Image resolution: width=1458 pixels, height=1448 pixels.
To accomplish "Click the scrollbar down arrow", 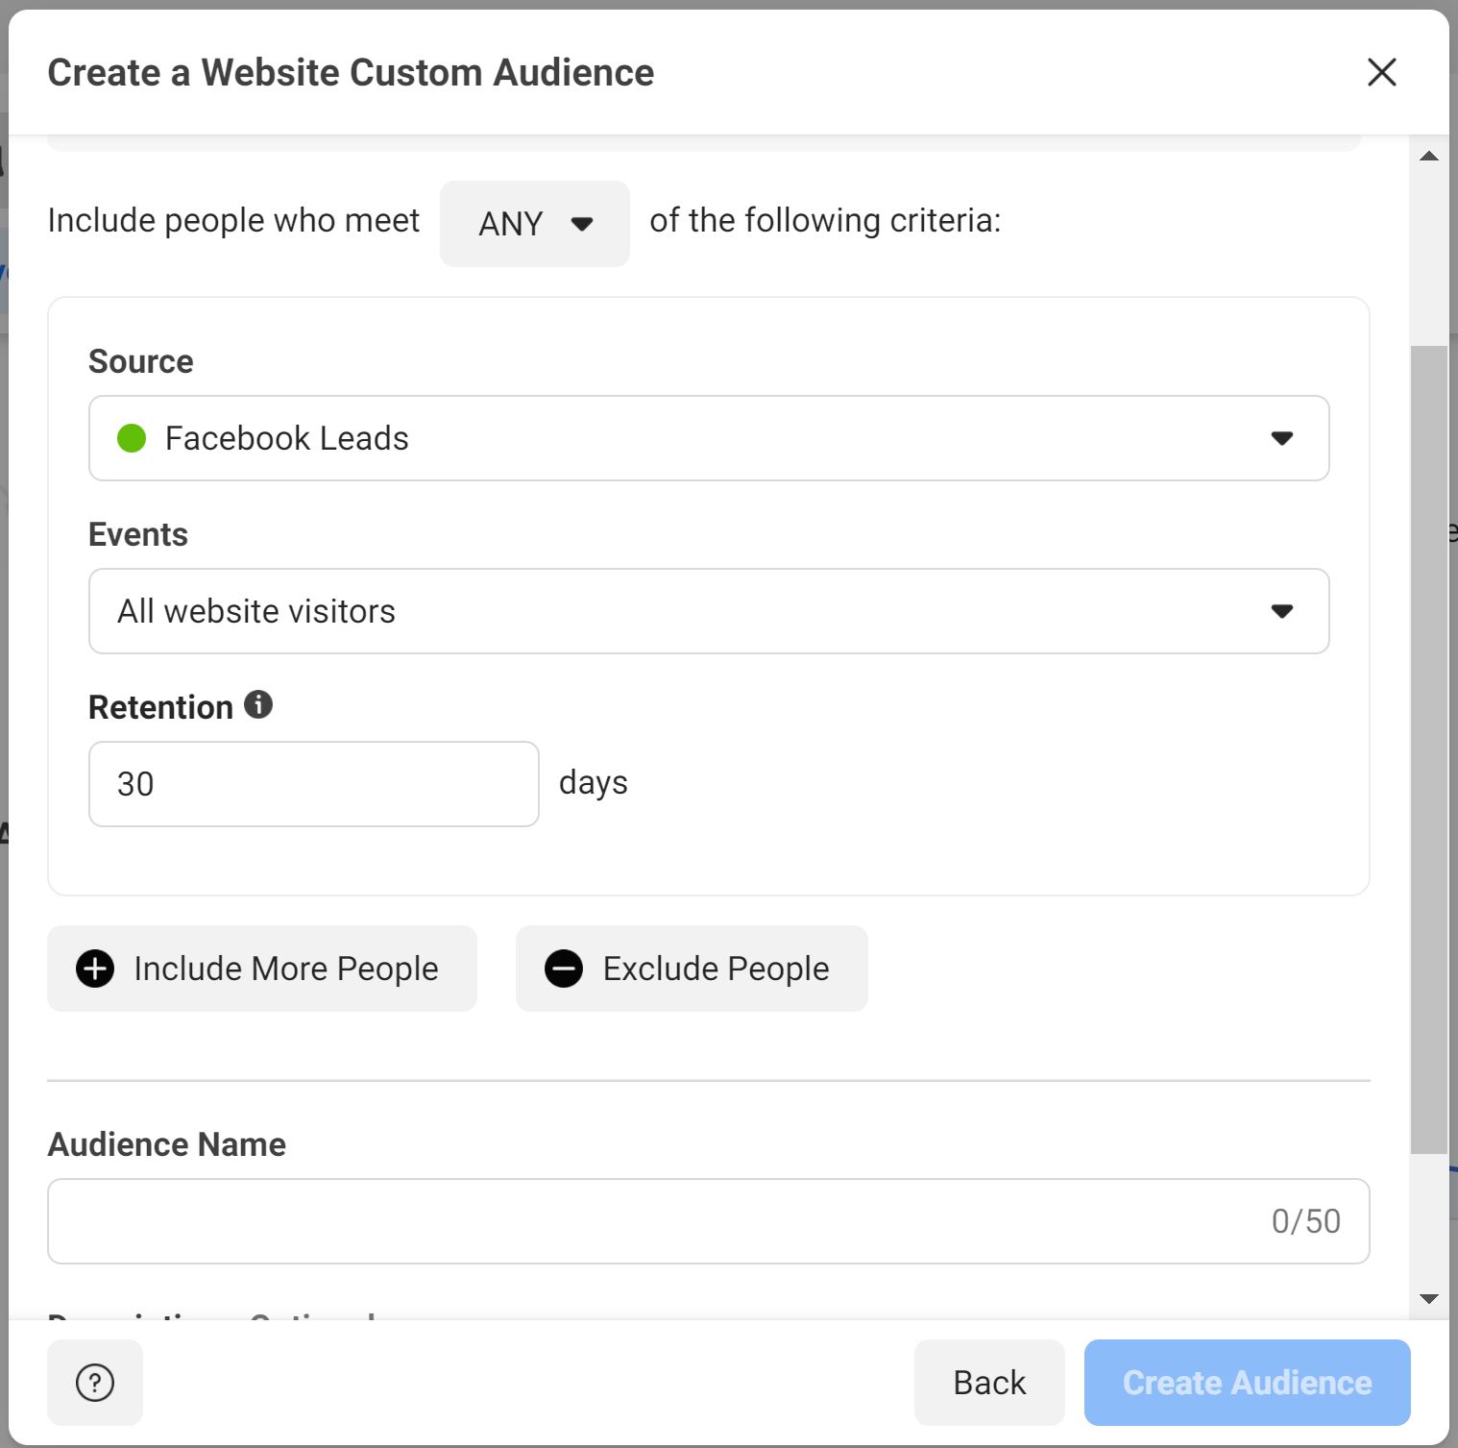I will click(1429, 1299).
